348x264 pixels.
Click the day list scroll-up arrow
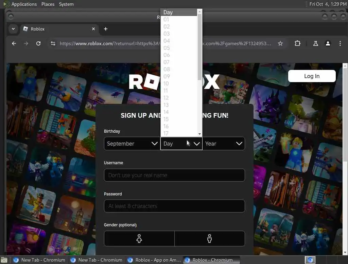point(199,12)
